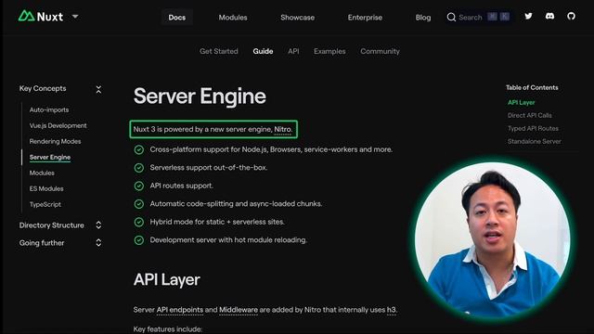Open the Blog link in the header

coord(423,18)
